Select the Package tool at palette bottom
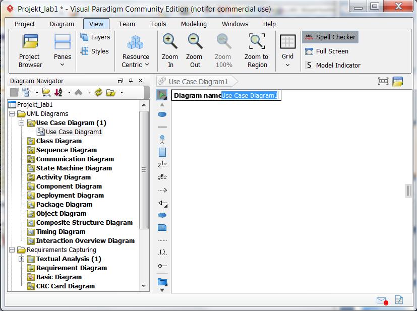Image resolution: width=417 pixels, height=311 pixels. click(x=162, y=282)
